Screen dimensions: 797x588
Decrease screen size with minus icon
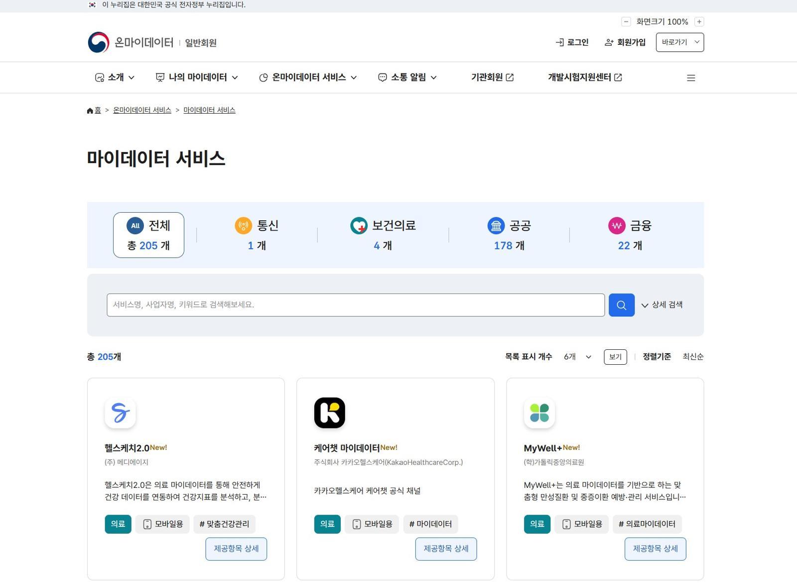pos(626,21)
